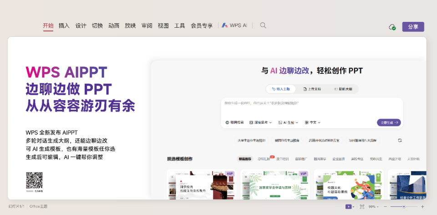Click the VIP badge on 国家奖学金 template
The height and width of the screenshot is (215, 437).
[303, 174]
